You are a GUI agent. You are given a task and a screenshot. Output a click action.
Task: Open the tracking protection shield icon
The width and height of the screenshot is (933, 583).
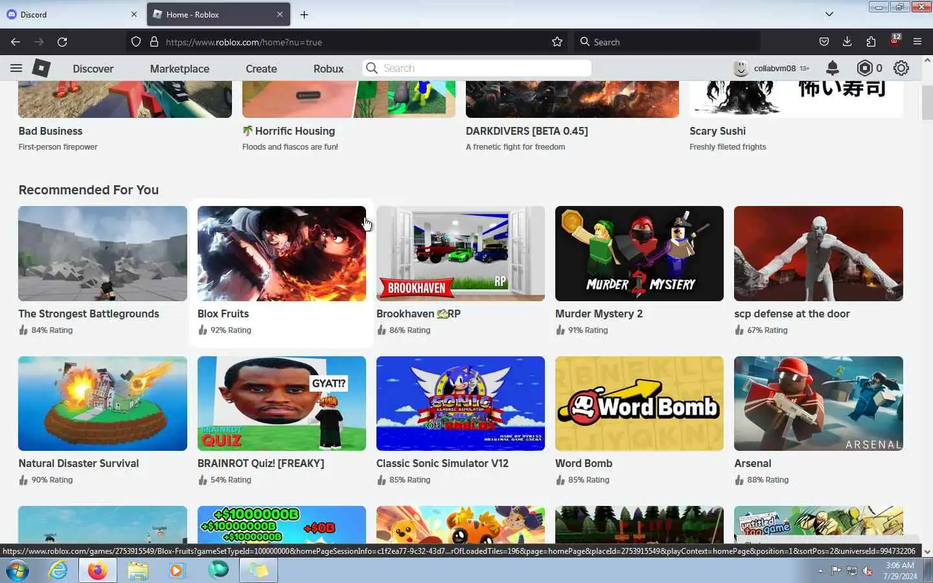(x=136, y=42)
